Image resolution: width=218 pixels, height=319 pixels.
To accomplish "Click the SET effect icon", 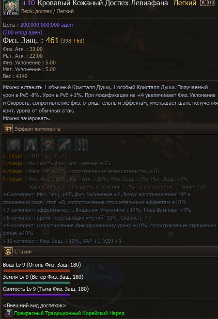I will (8, 129).
